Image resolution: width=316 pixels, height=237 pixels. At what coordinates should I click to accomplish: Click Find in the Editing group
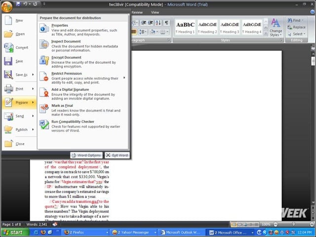coord(294,20)
